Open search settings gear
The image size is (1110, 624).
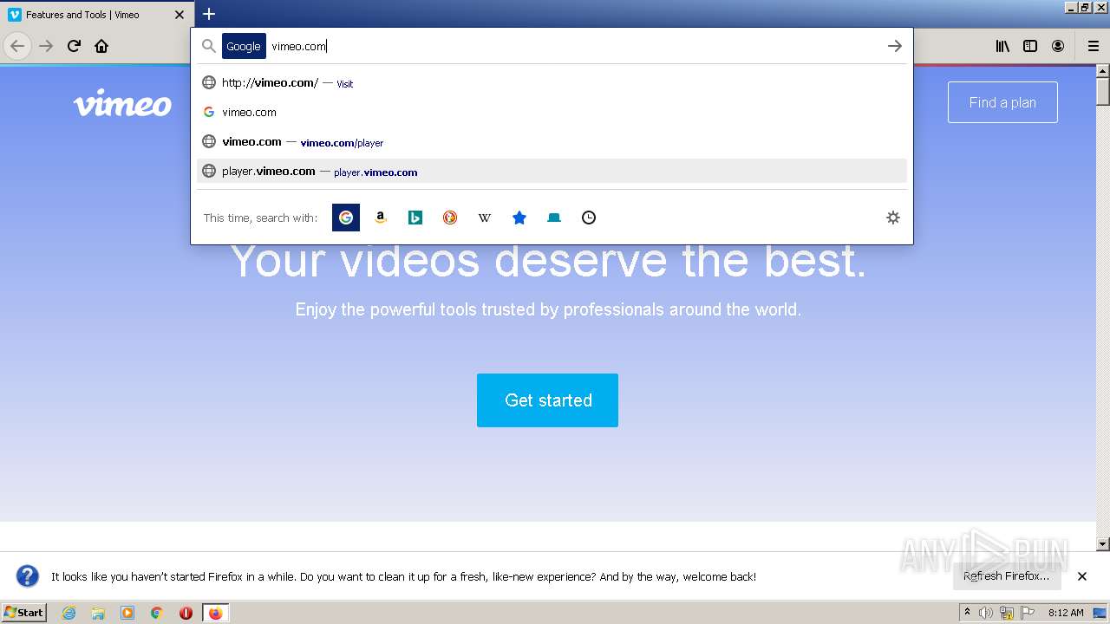(x=893, y=218)
